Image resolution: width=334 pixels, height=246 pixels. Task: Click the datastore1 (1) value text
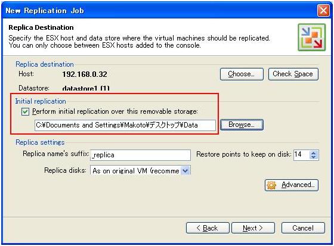[86, 88]
